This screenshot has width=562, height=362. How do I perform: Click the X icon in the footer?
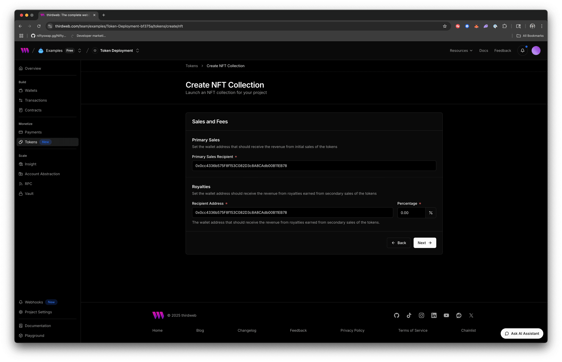[471, 315]
